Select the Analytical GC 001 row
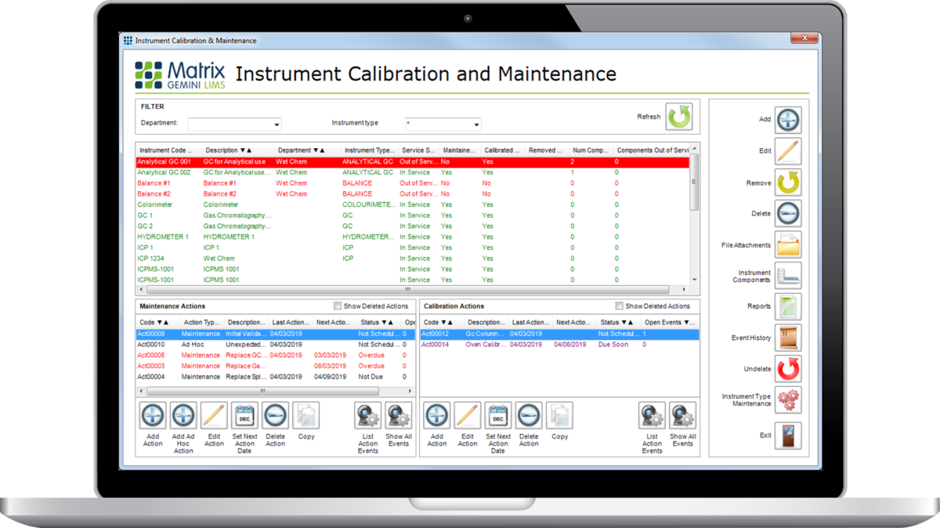Viewport: 940px width, 528px height. pyautogui.click(x=412, y=161)
